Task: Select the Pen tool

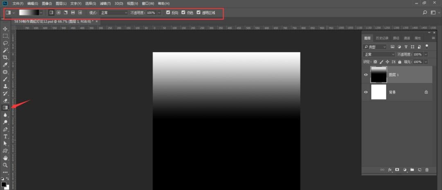Action: click(x=5, y=130)
